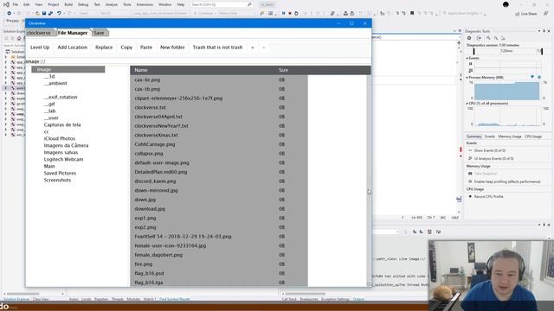Open the Extensions menu in Visual Studio
The height and width of the screenshot is (311, 554).
[145, 4]
